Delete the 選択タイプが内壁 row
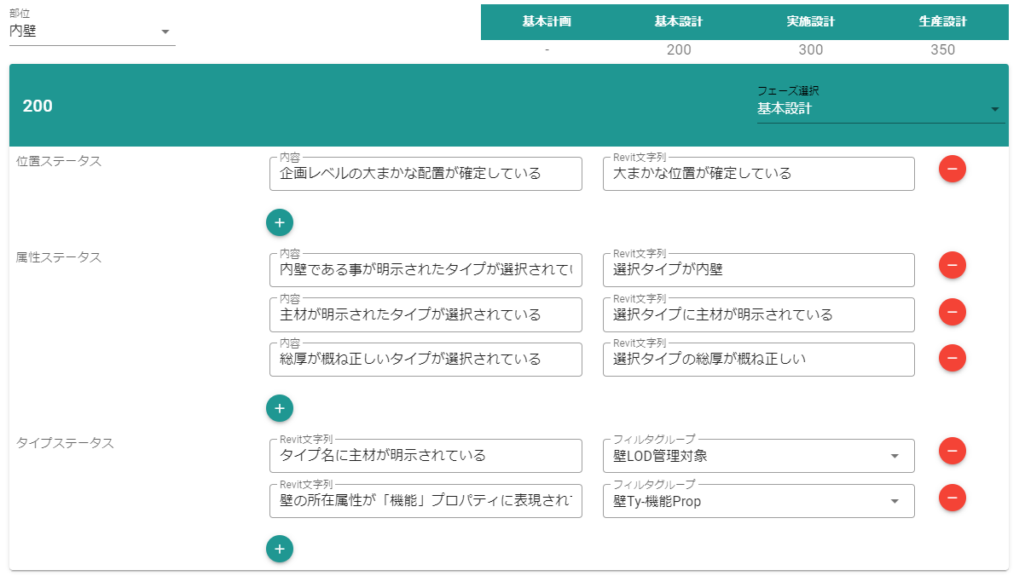Screen dimensions: 1025x576 952,266
